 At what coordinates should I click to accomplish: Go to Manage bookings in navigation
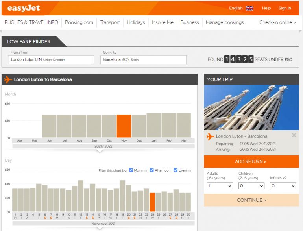224,22
